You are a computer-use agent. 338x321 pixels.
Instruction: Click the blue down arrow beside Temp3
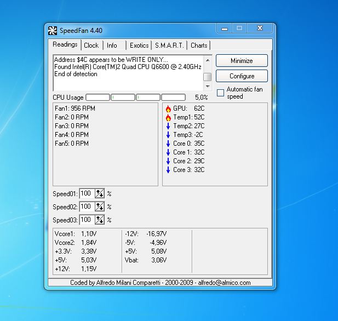168,135
